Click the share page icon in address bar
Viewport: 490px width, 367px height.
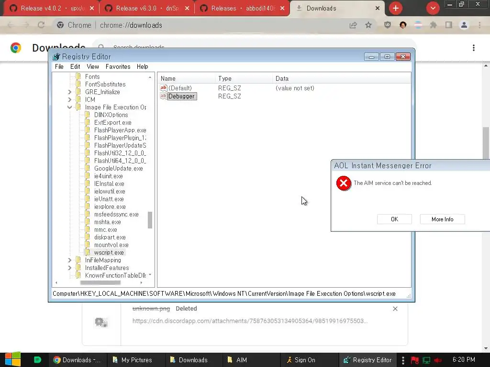pyautogui.click(x=353, y=25)
